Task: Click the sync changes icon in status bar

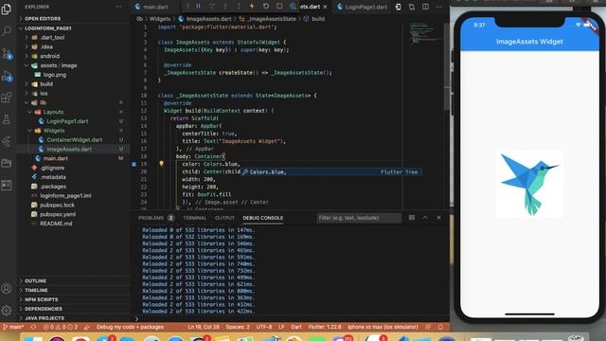Action: [x=33, y=327]
